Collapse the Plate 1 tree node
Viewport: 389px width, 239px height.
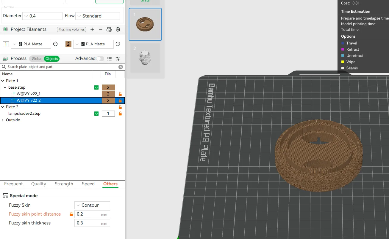coord(3,81)
